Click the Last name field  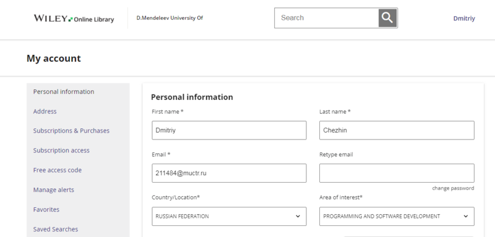(397, 130)
